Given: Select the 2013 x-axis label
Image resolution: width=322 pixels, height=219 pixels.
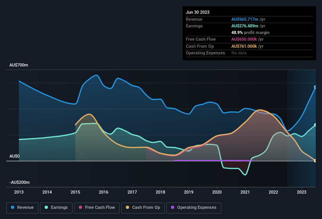Looking at the screenshot, I should point(19,192).
